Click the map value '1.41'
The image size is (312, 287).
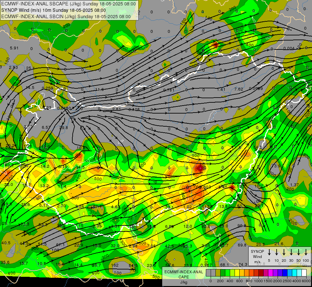click(x=221, y=89)
